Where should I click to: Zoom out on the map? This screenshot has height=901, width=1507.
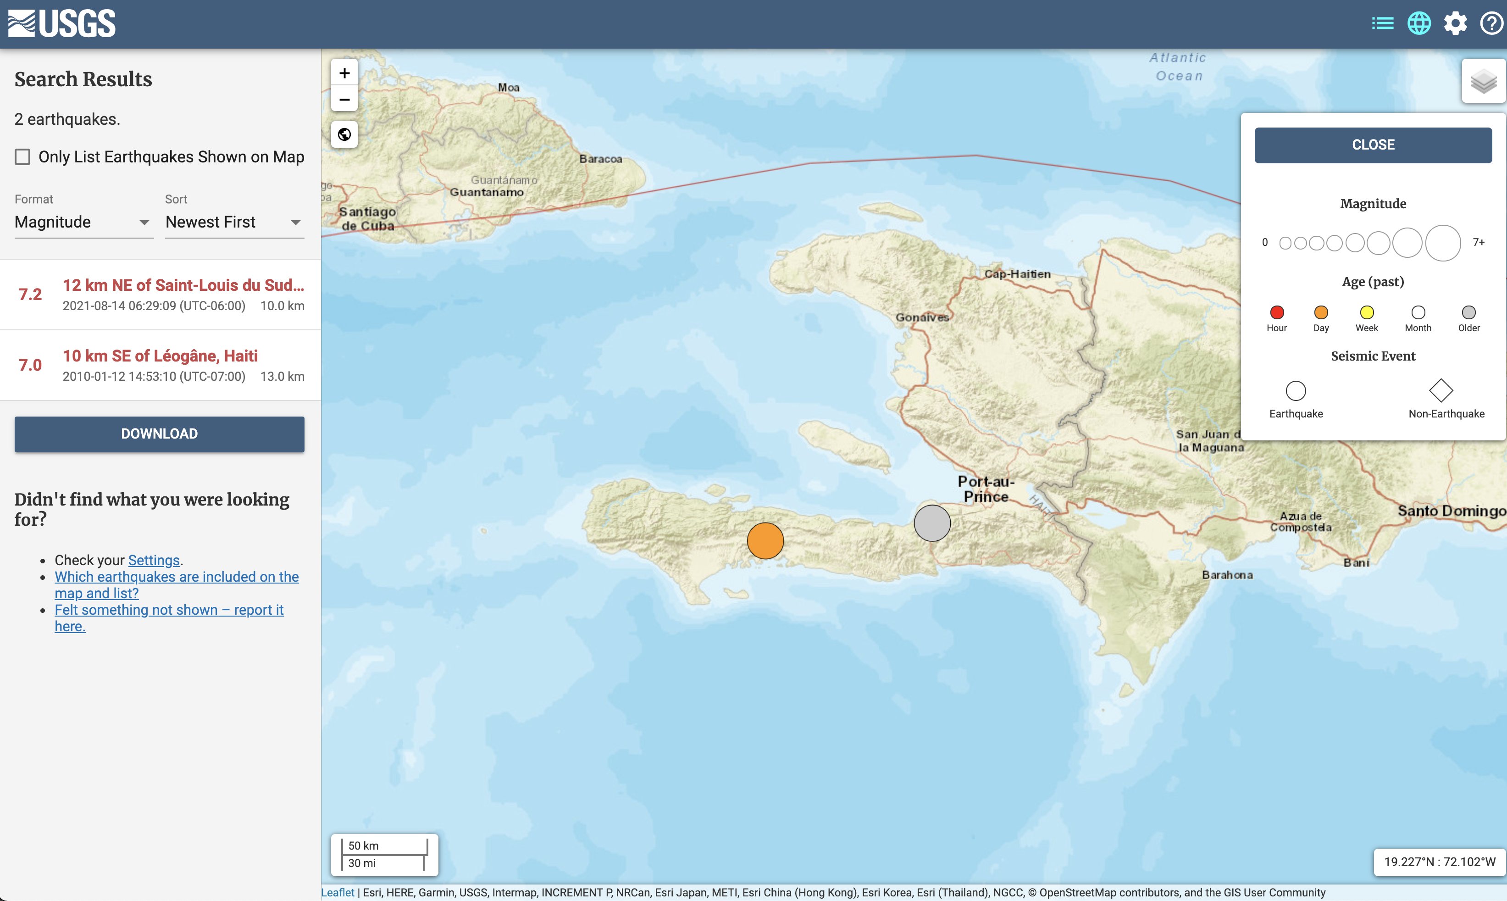pos(344,100)
